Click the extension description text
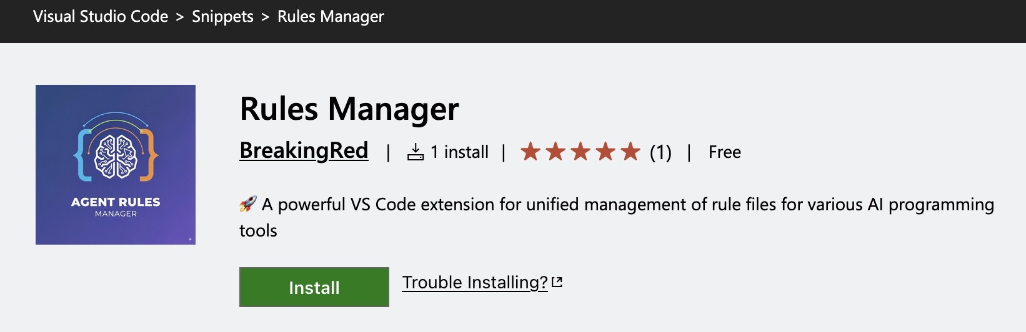 click(x=627, y=205)
